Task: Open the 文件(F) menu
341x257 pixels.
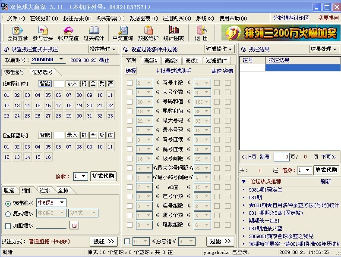Action: [x=16, y=19]
